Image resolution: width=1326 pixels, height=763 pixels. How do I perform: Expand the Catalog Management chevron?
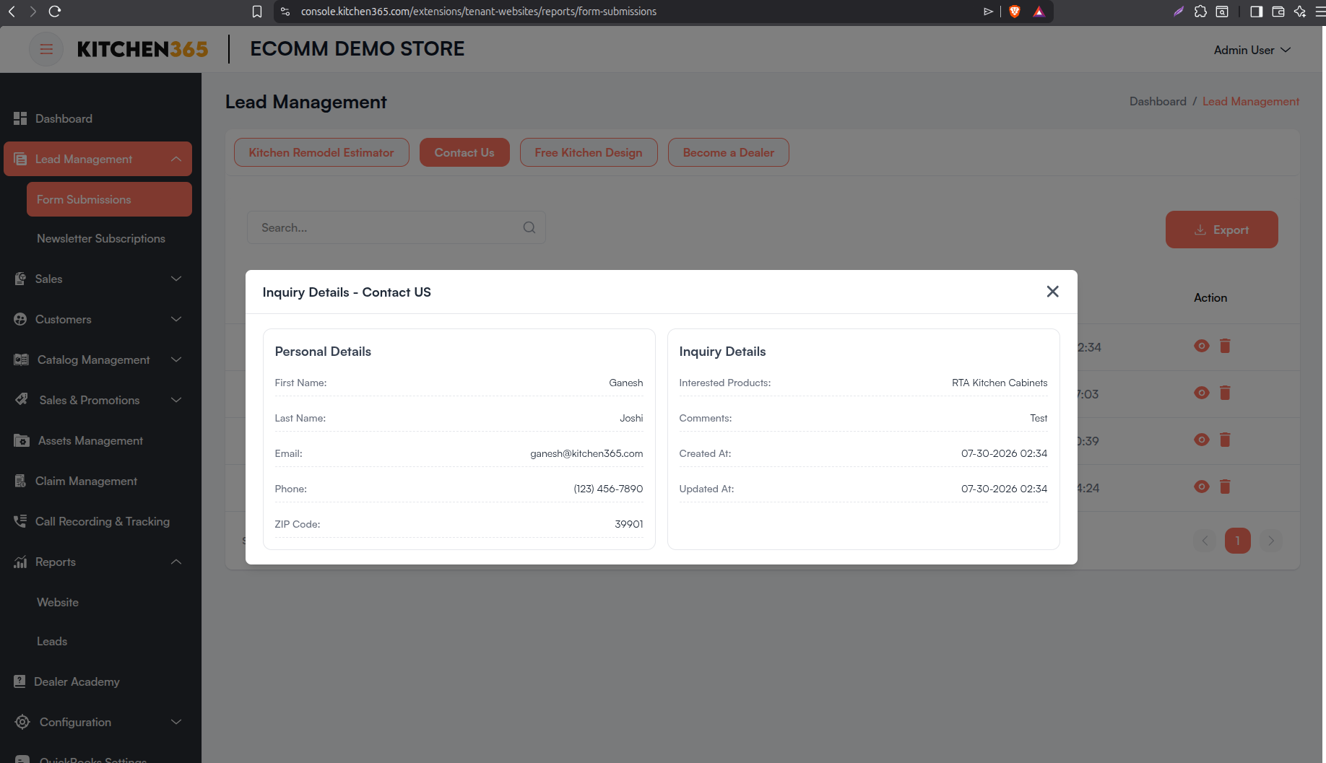(x=176, y=359)
